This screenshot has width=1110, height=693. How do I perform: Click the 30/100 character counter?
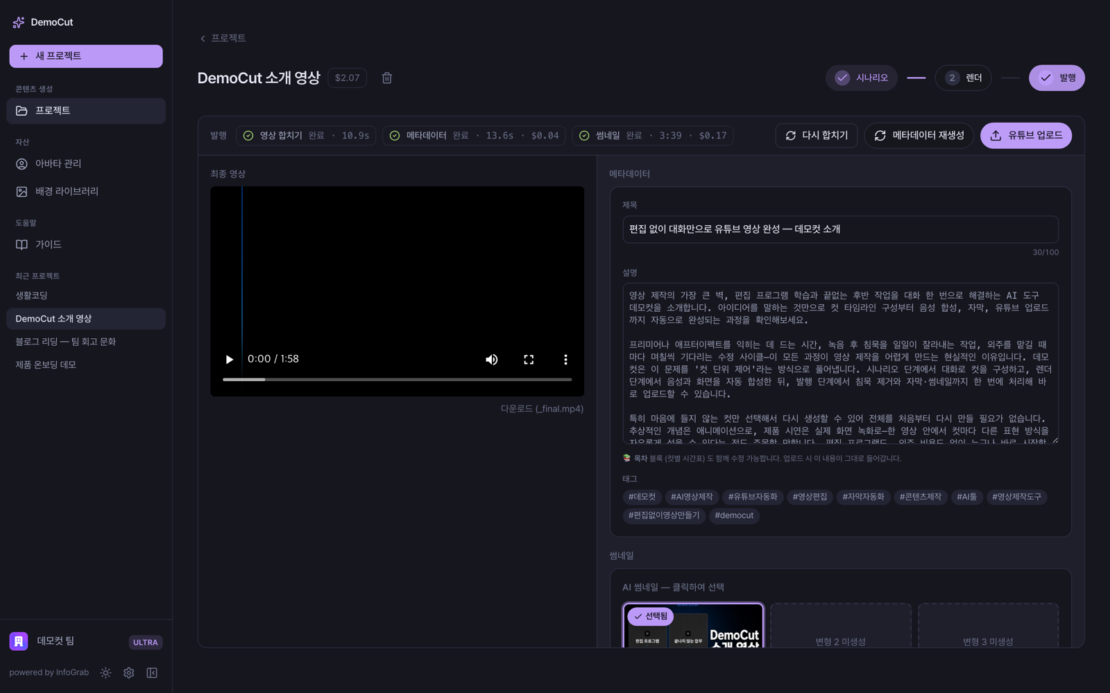1045,252
